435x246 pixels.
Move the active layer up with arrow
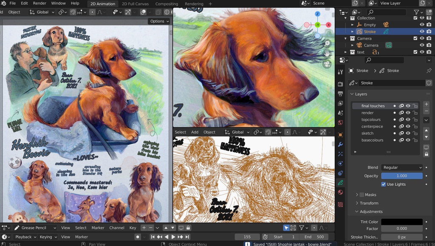click(x=426, y=130)
